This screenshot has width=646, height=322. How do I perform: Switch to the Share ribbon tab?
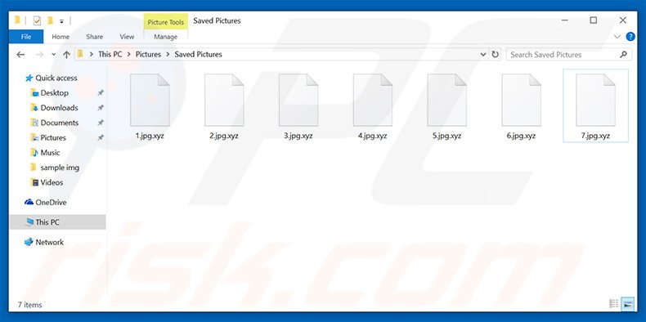click(94, 37)
